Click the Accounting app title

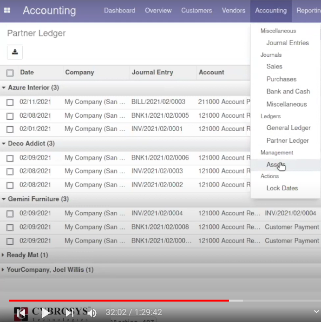49,11
